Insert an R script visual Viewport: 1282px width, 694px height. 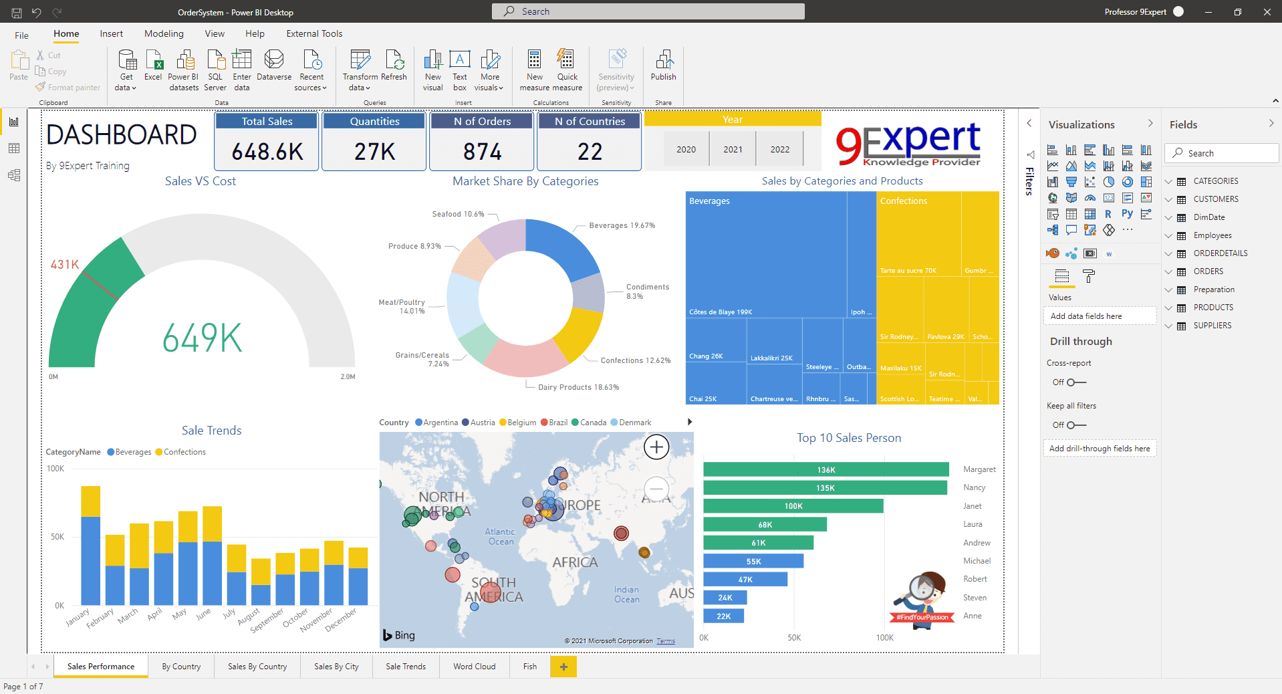[1108, 214]
